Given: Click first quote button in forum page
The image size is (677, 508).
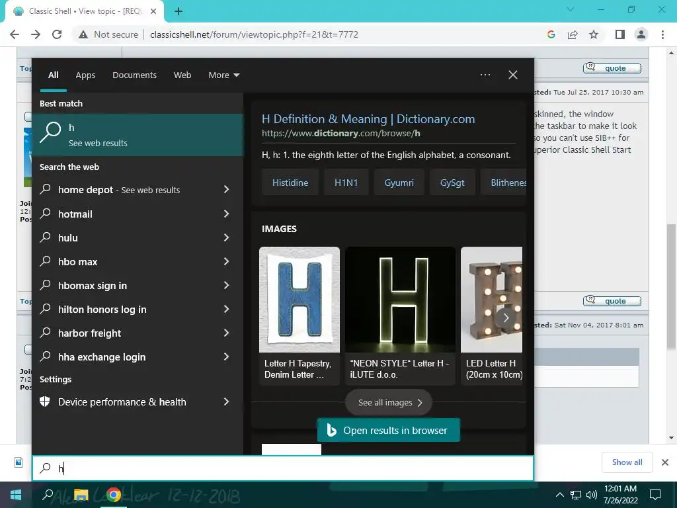Looking at the screenshot, I should point(612,68).
